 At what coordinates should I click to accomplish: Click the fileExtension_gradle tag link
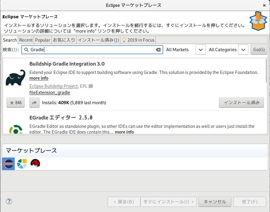click(50, 93)
